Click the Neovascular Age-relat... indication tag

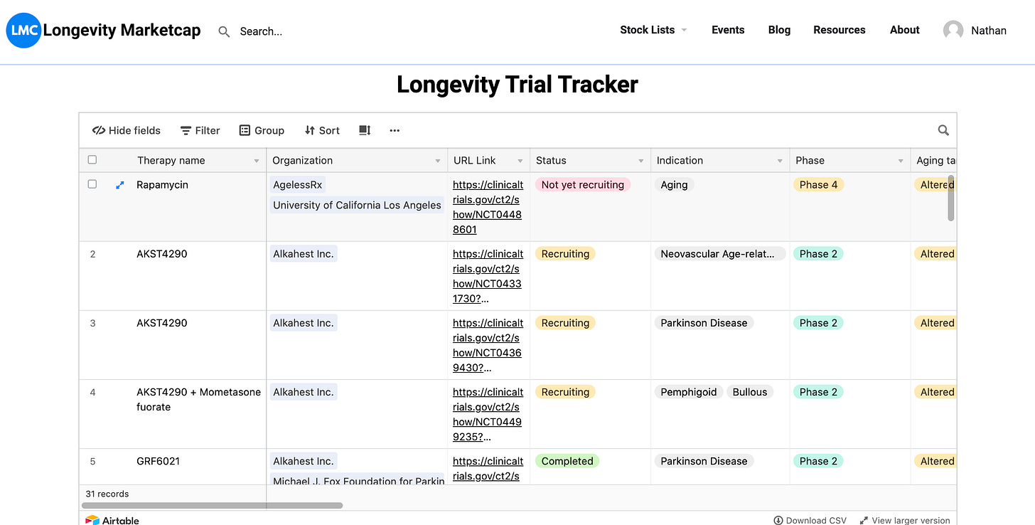click(x=719, y=254)
